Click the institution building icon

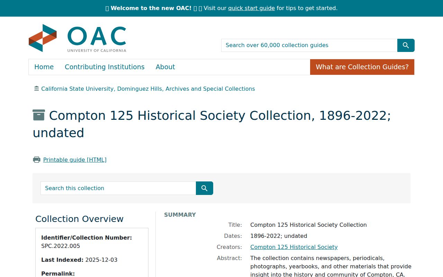[37, 89]
